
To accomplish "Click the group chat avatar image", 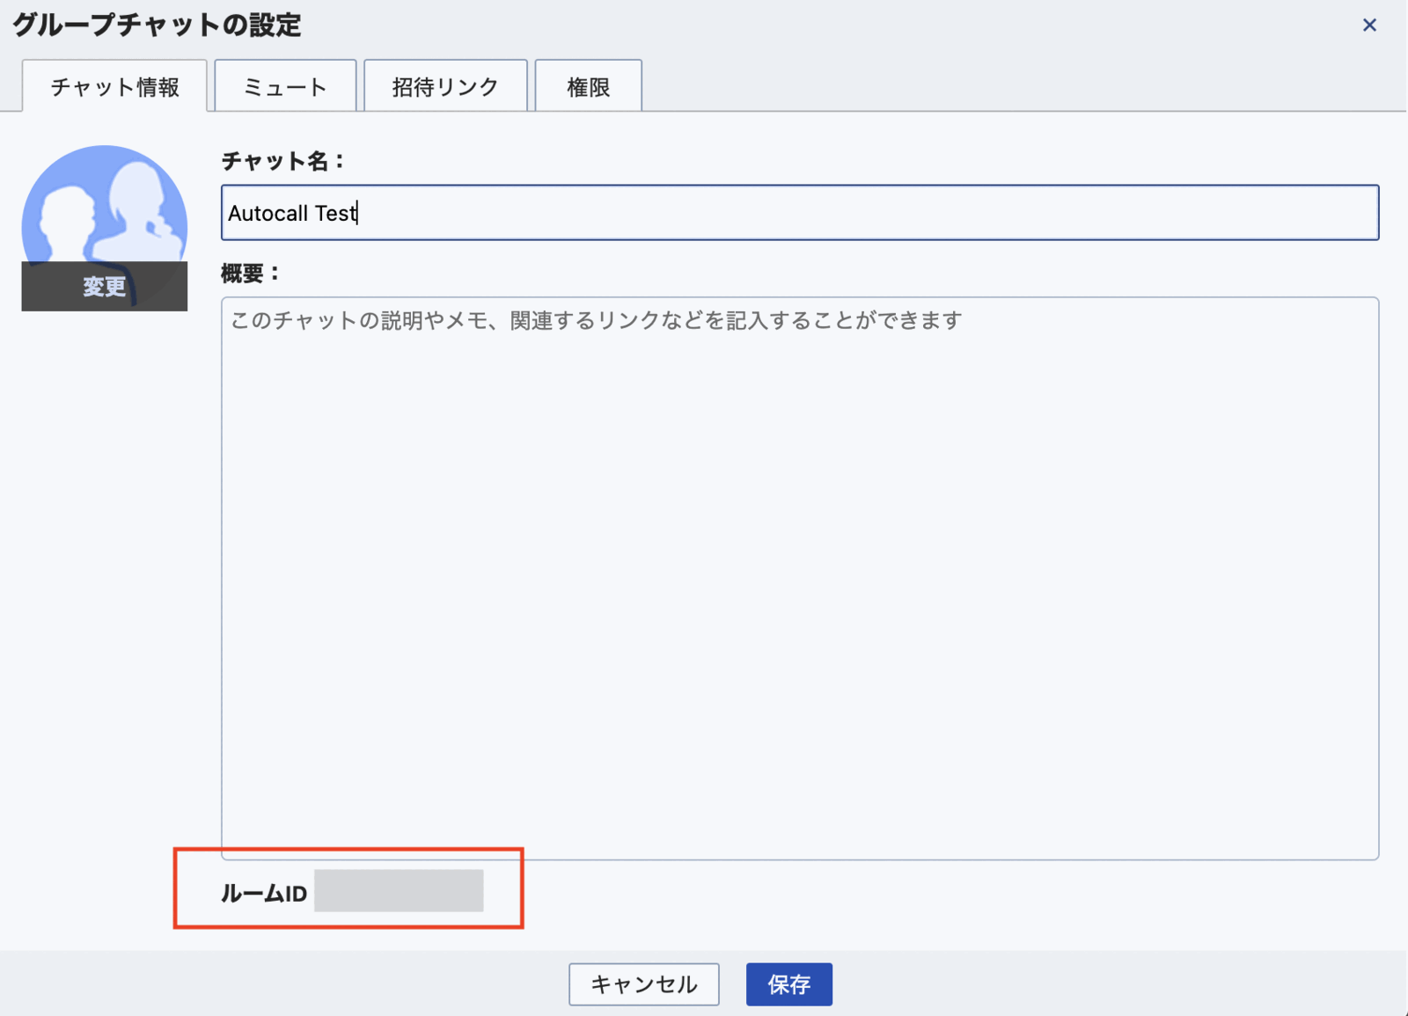I will [x=105, y=227].
